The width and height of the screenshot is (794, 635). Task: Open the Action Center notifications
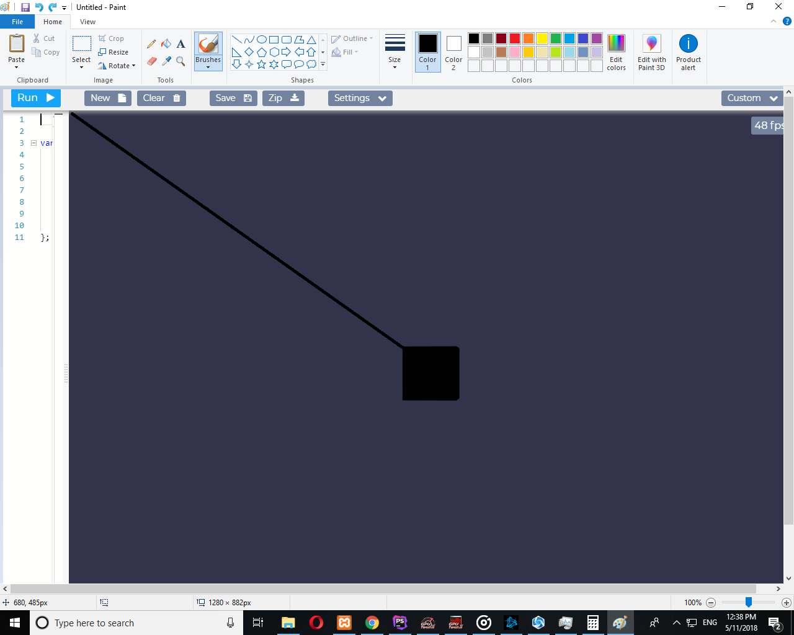(775, 623)
